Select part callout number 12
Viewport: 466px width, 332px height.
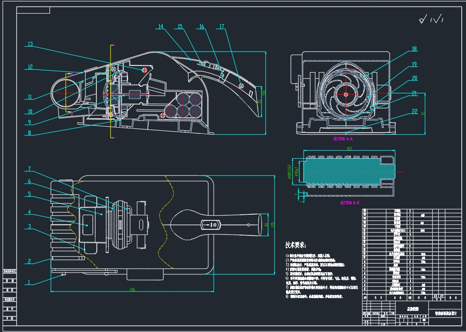pyautogui.click(x=30, y=67)
